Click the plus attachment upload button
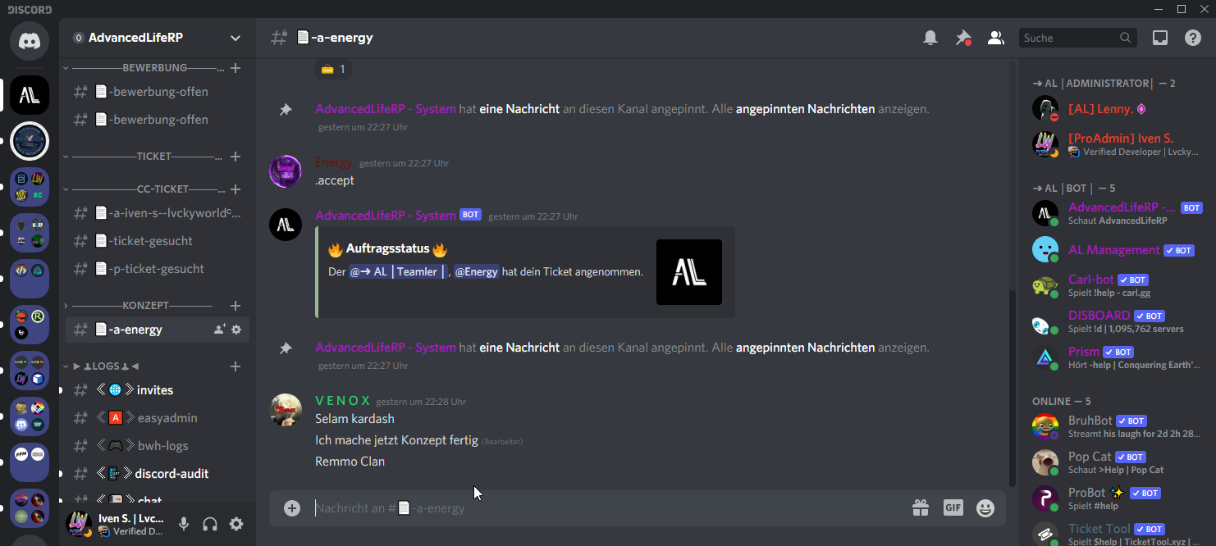This screenshot has height=546, width=1216. [x=292, y=508]
